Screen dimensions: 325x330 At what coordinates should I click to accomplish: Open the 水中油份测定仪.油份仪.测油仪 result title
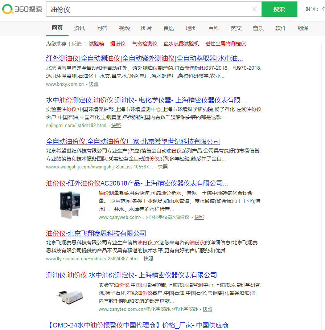pos(146,100)
